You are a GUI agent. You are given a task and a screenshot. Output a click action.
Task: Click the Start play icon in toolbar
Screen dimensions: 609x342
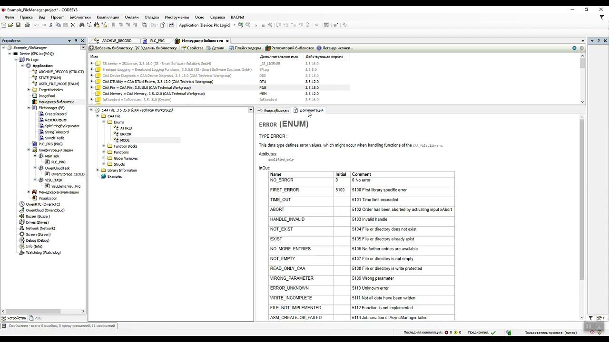coord(256,25)
